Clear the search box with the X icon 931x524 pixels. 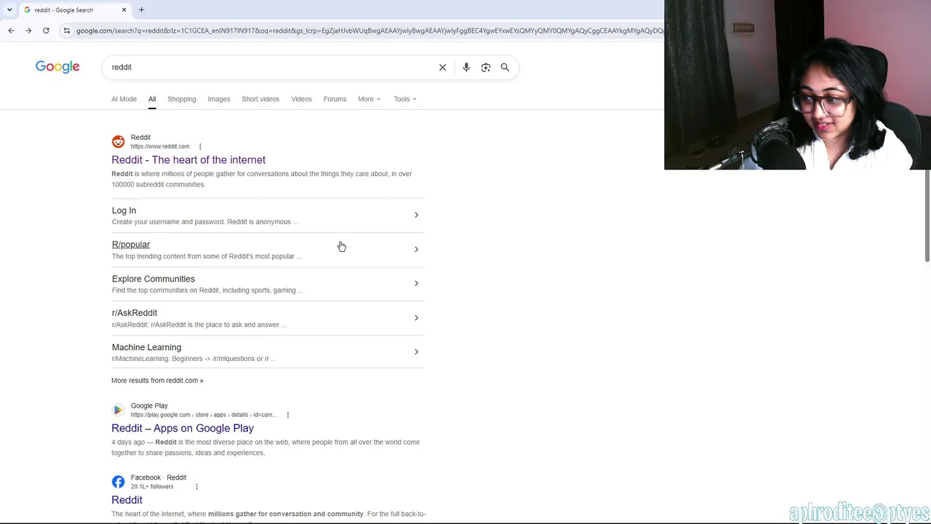[442, 68]
